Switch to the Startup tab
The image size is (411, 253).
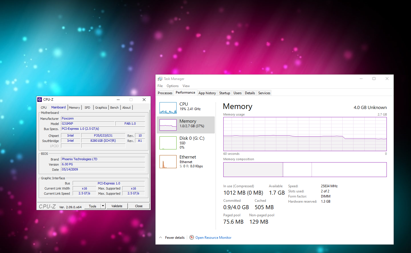click(x=224, y=93)
